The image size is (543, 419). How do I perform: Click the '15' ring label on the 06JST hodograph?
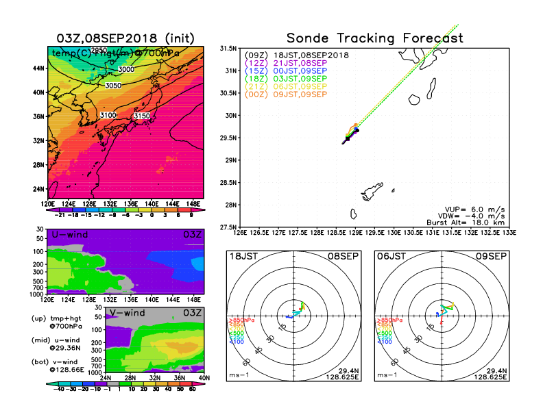point(430,327)
